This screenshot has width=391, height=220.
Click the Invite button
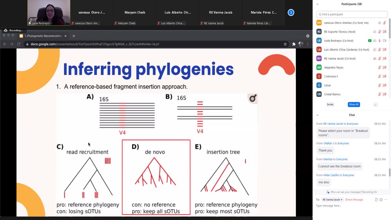click(330, 104)
